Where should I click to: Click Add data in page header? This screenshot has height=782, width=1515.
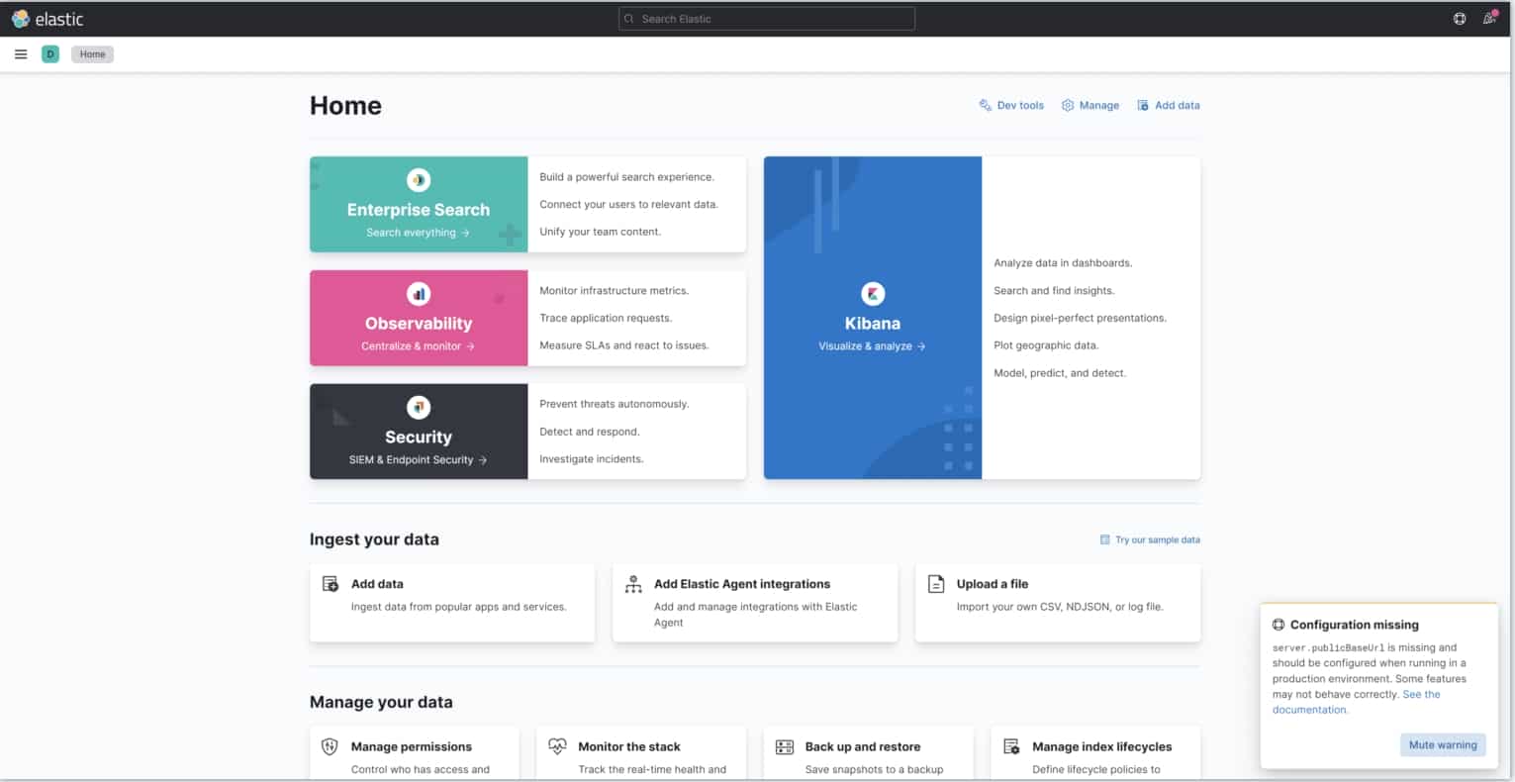(1169, 105)
